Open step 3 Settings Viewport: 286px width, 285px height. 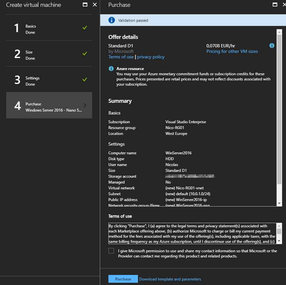(49, 79)
